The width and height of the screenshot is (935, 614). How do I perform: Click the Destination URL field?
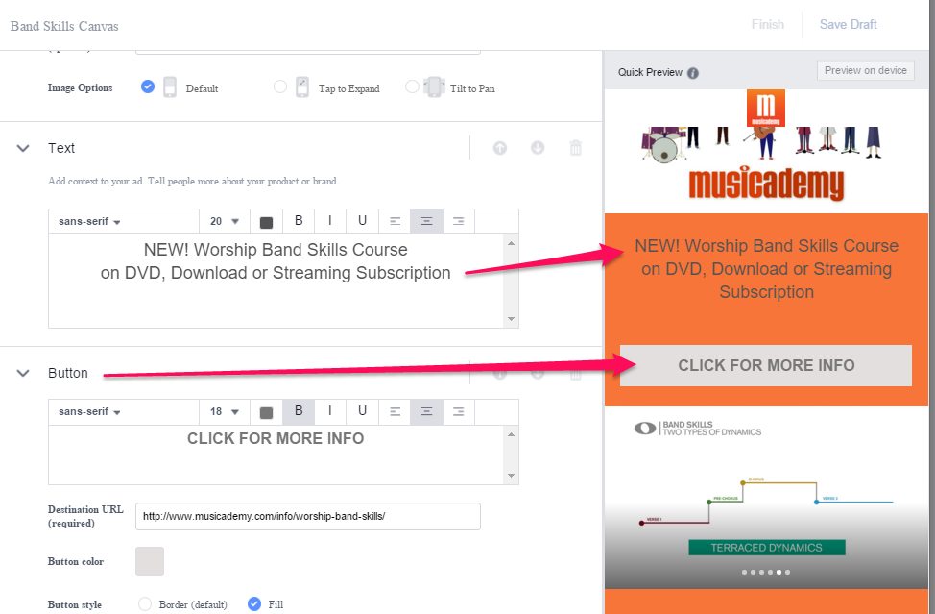(x=308, y=516)
